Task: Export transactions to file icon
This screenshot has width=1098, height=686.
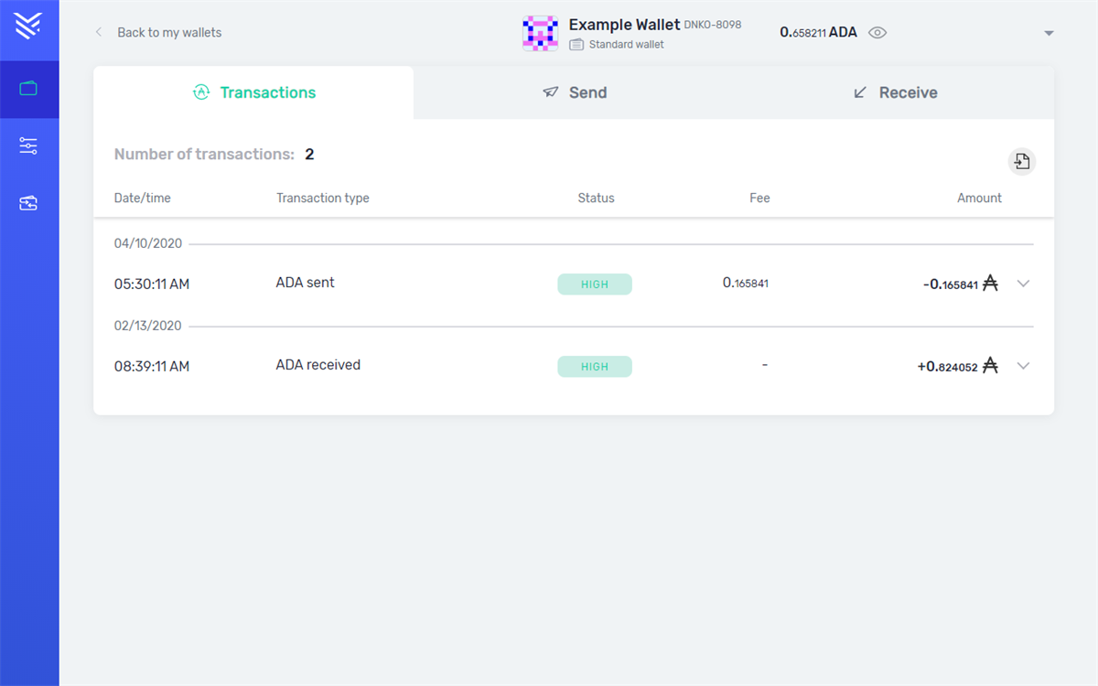Action: 1022,162
